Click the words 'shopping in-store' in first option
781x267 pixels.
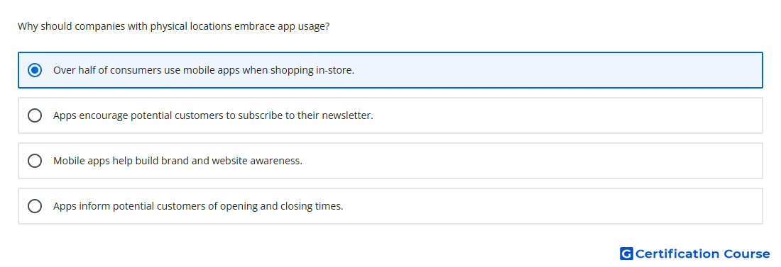(x=312, y=70)
